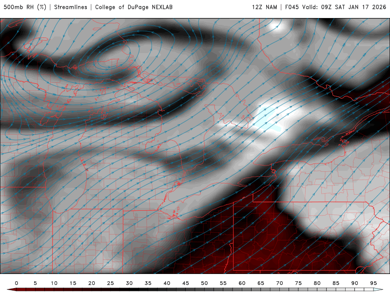Click the "500mb RH (%)" title text
Image resolution: width=390 pixels, height=292 pixels.
(25, 7)
